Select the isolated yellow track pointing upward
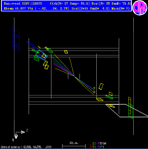Screen dimensions: 148x149 71,66
